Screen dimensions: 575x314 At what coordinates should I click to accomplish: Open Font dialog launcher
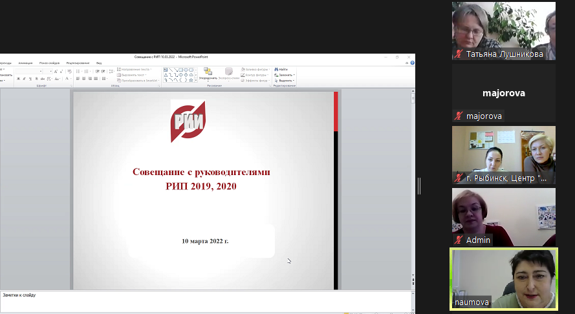(72, 86)
